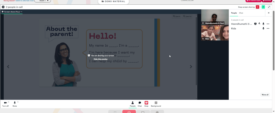Image resolution: width=275 pixels, height=113 pixels.
Task: Toggle People panel from bottom toolbar
Action: 133,104
